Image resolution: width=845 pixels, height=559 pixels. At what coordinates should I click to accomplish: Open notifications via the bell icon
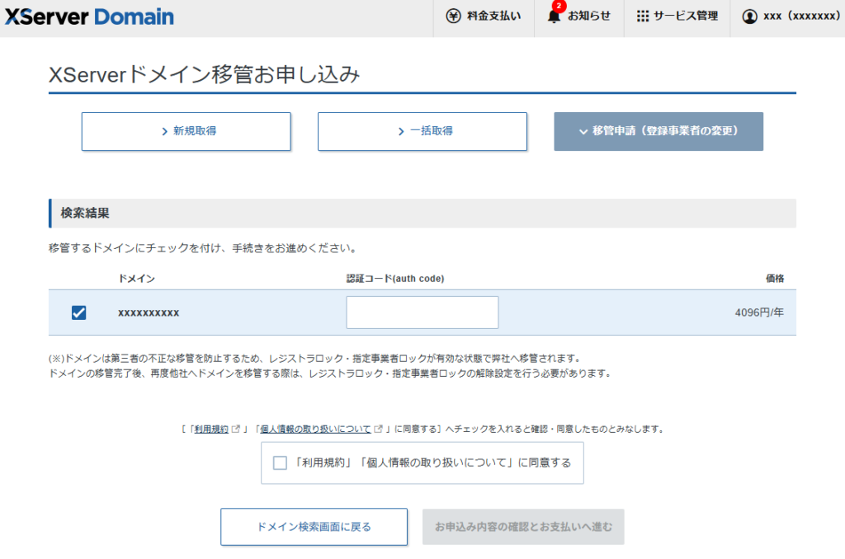click(x=554, y=16)
